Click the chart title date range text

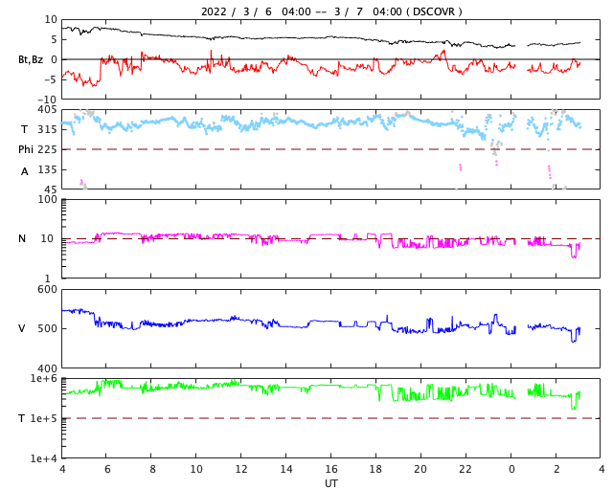click(302, 11)
